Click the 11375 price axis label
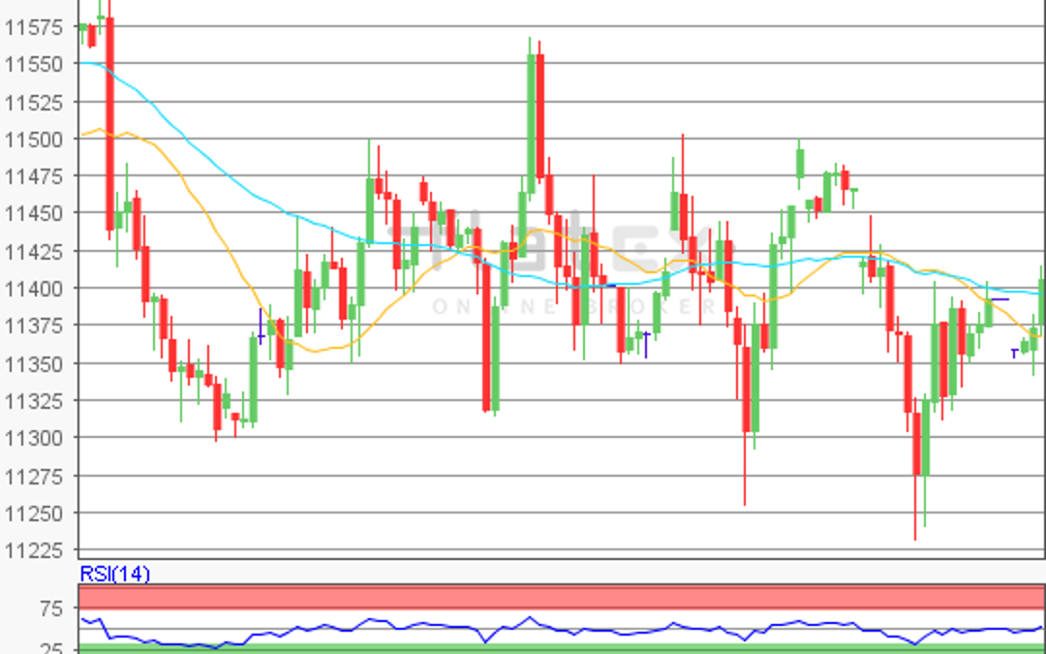The width and height of the screenshot is (1046, 654). [33, 326]
